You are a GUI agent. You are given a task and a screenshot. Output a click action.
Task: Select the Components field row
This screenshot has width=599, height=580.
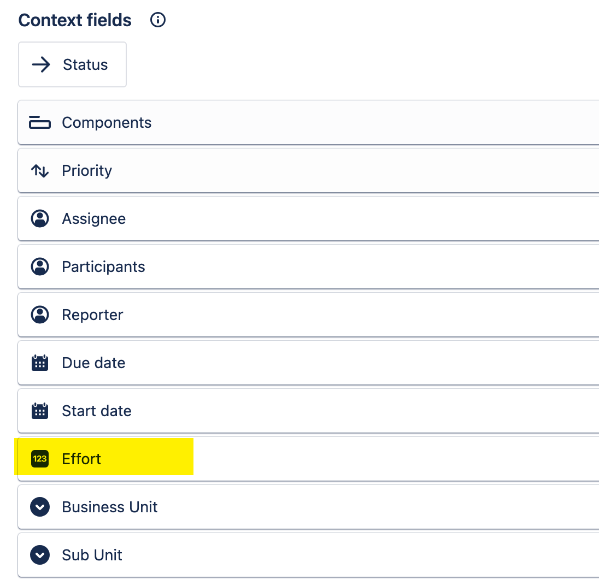pos(308,122)
